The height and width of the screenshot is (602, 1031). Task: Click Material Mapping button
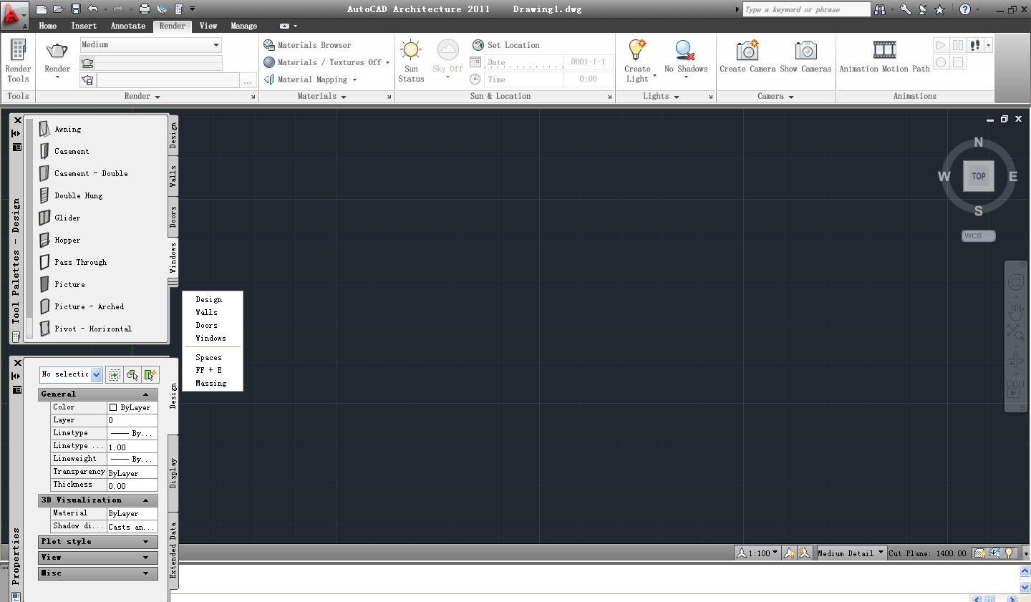(x=310, y=79)
